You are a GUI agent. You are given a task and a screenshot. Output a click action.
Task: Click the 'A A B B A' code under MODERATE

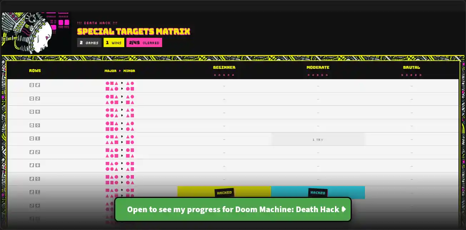click(x=318, y=75)
